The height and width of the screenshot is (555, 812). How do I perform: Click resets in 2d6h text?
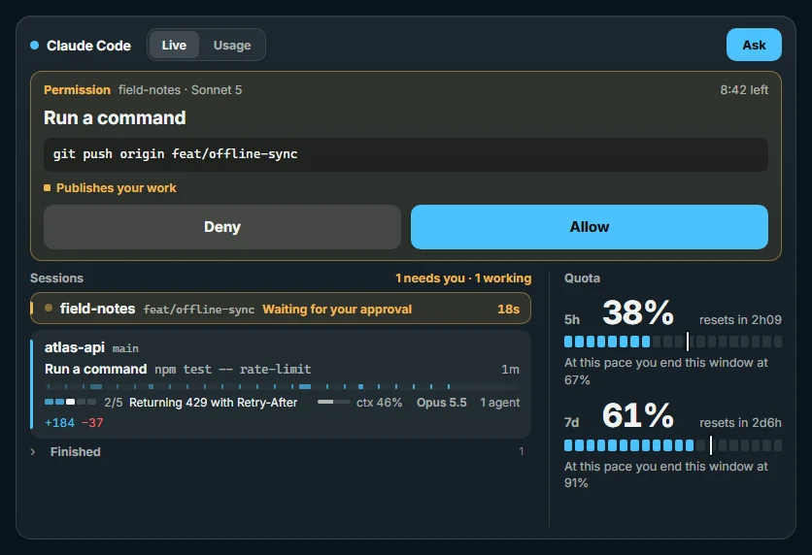[740, 423]
